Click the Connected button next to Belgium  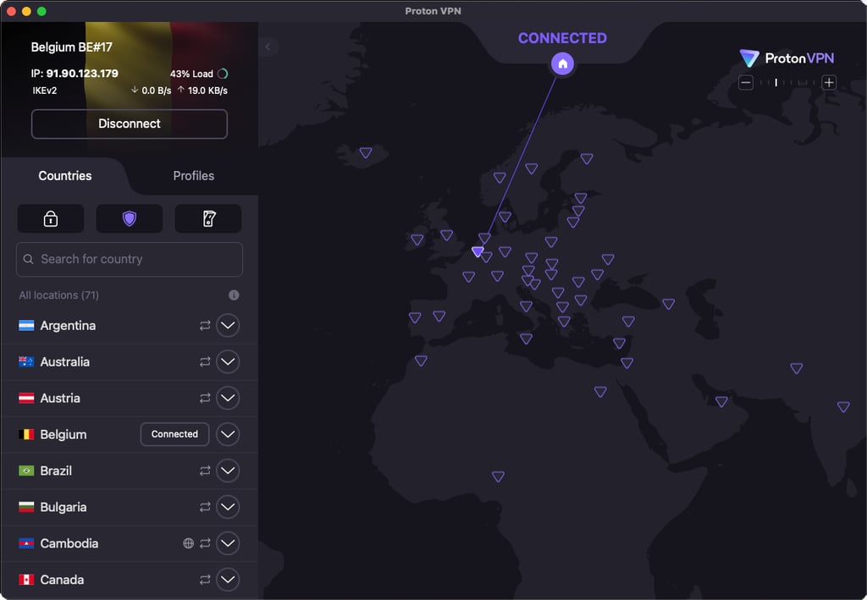[x=174, y=434]
